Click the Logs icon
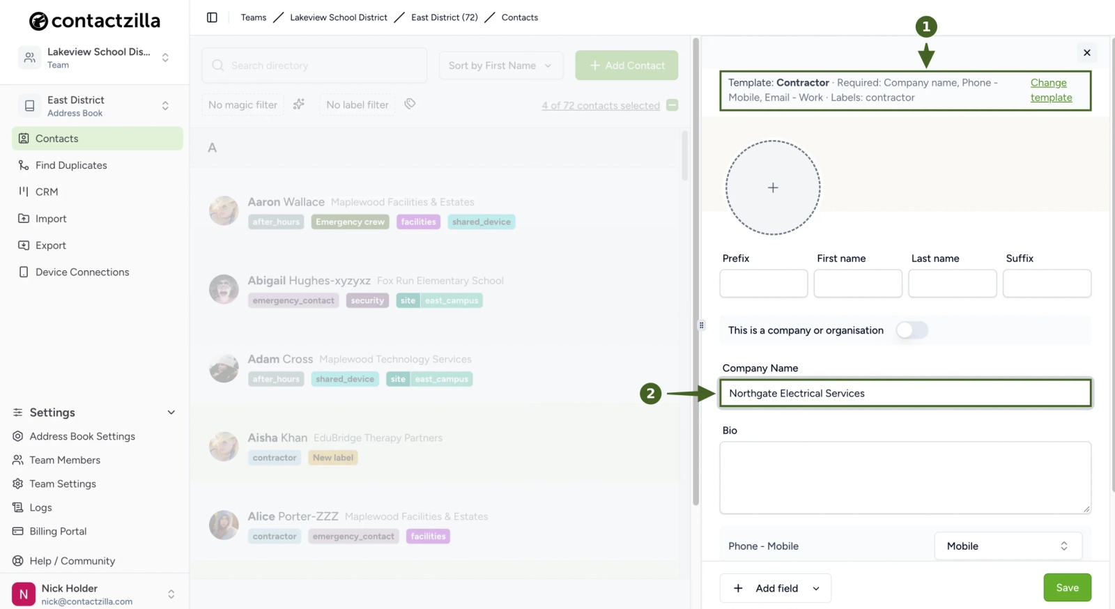The width and height of the screenshot is (1115, 609). coord(18,507)
